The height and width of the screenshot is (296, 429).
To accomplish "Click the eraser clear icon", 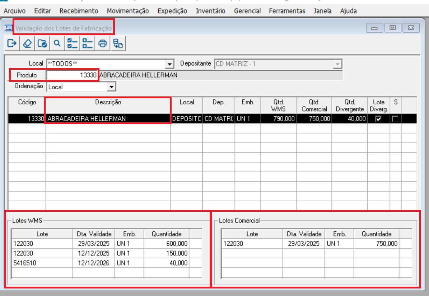I will (27, 43).
